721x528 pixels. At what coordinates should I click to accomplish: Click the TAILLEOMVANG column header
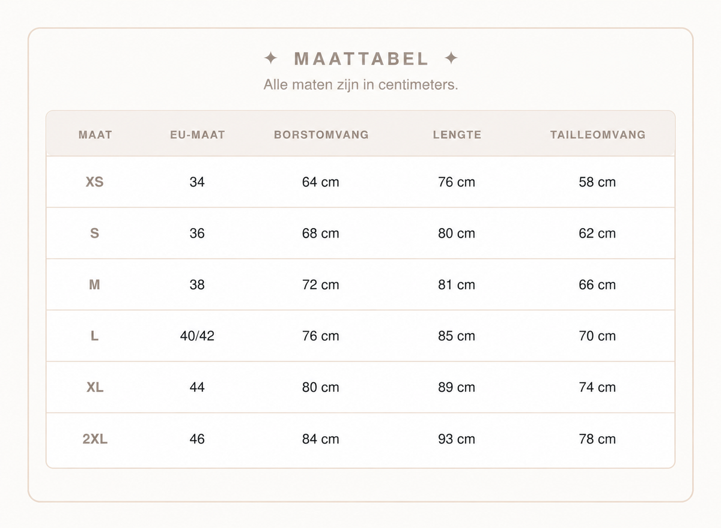pyautogui.click(x=598, y=135)
